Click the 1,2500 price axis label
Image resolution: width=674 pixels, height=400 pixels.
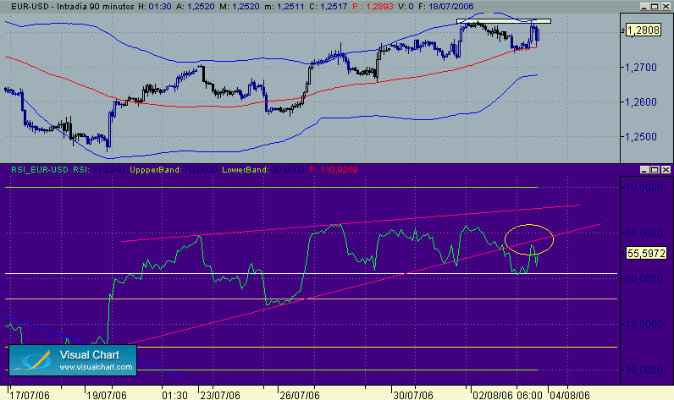pos(640,137)
